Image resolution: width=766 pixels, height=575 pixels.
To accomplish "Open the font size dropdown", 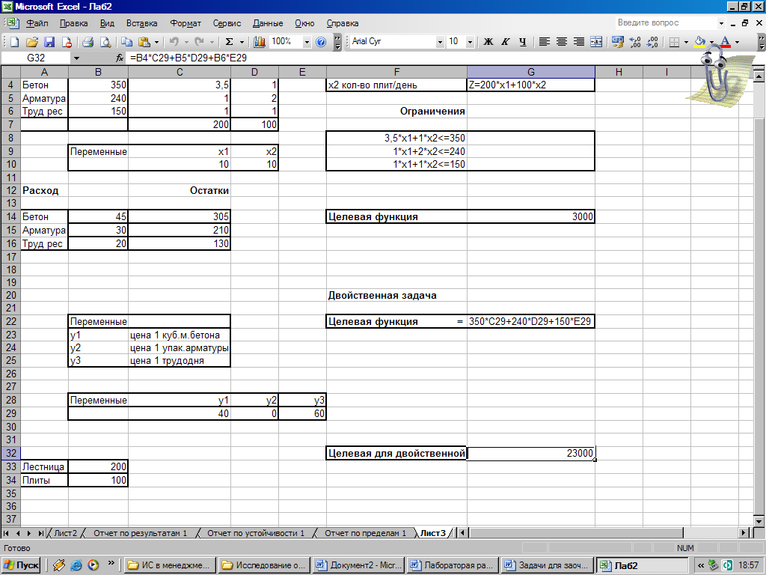I will [x=470, y=42].
